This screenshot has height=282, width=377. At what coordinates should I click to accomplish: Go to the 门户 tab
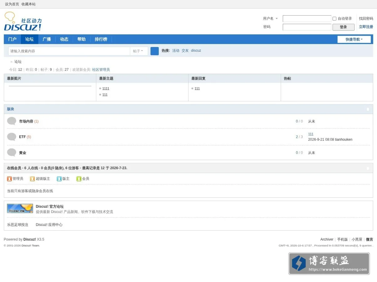pyautogui.click(x=12, y=39)
